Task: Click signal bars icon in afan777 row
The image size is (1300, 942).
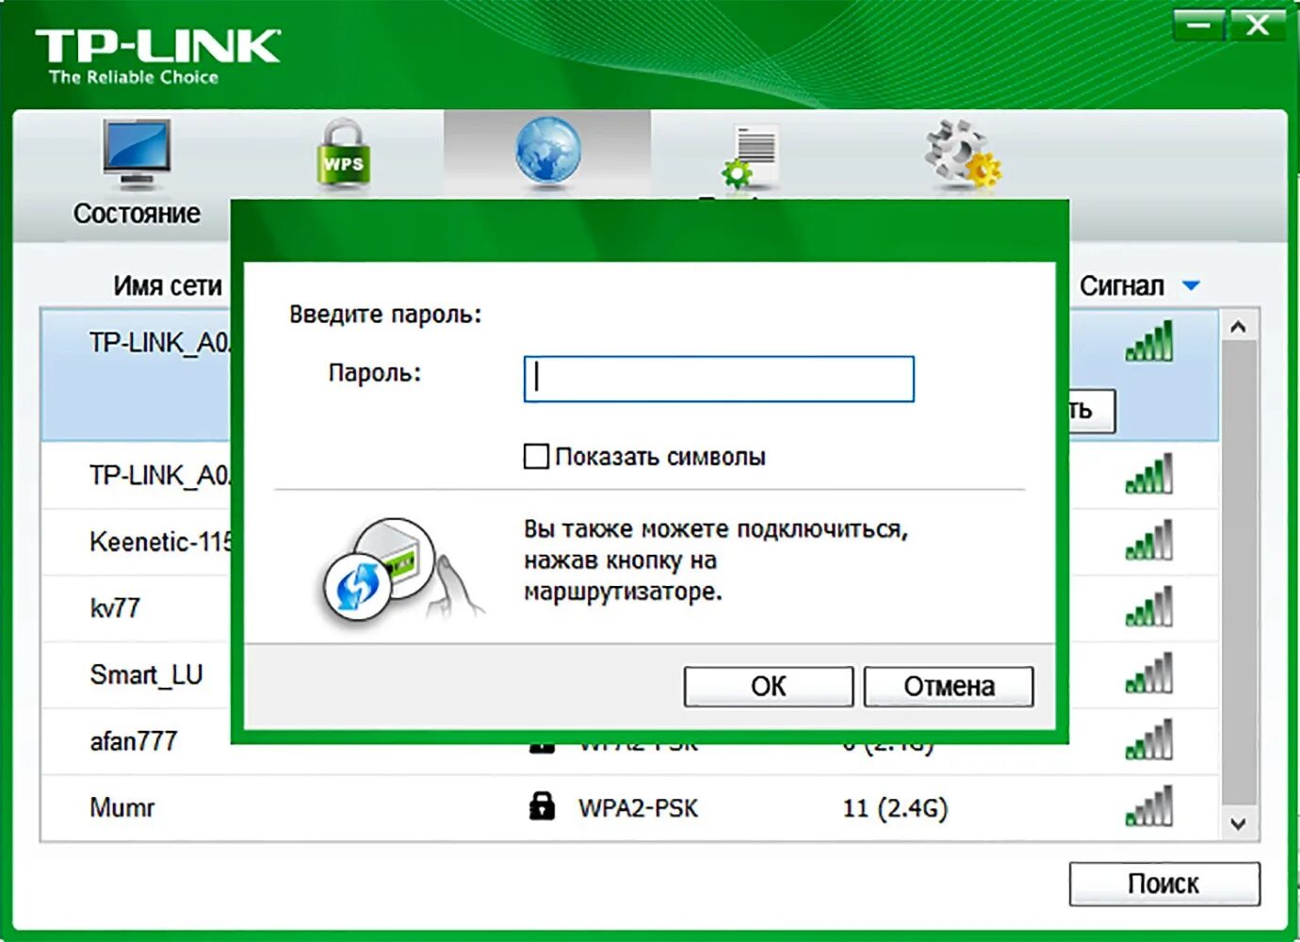Action: pos(1149,739)
